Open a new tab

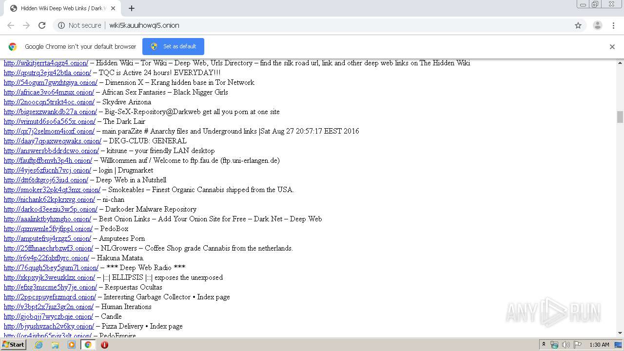(x=132, y=8)
